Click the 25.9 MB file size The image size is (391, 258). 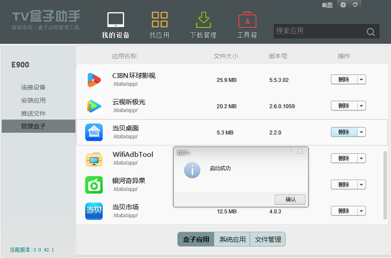click(226, 80)
